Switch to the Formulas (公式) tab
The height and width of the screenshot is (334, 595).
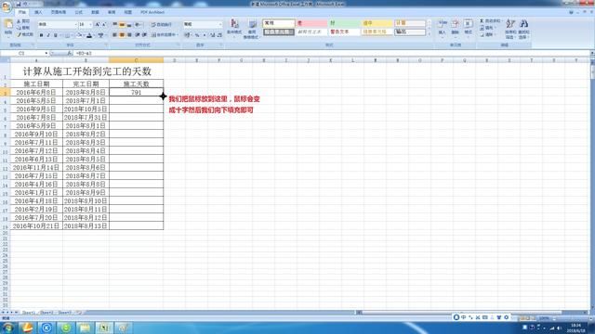(78, 12)
